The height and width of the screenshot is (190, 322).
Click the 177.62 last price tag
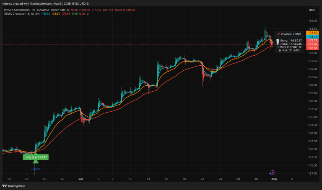pos(312,44)
